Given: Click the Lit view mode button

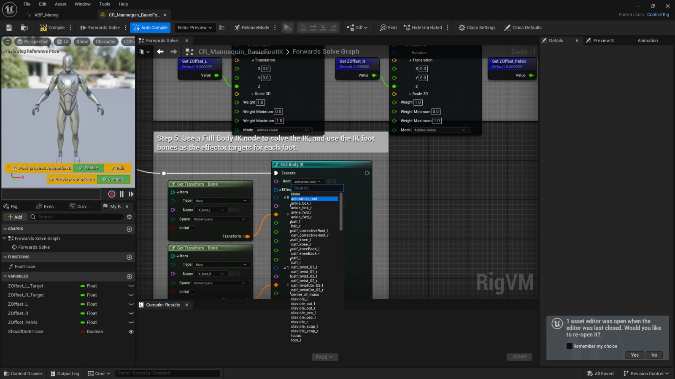Looking at the screenshot, I should pyautogui.click(x=63, y=42).
